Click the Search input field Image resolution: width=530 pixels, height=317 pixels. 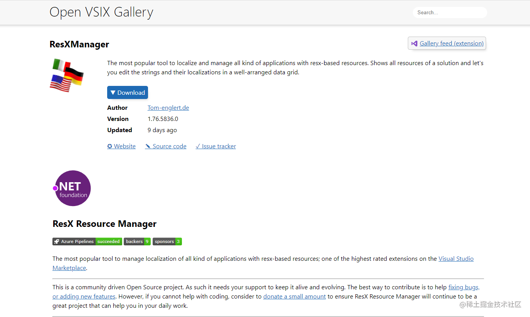(449, 12)
